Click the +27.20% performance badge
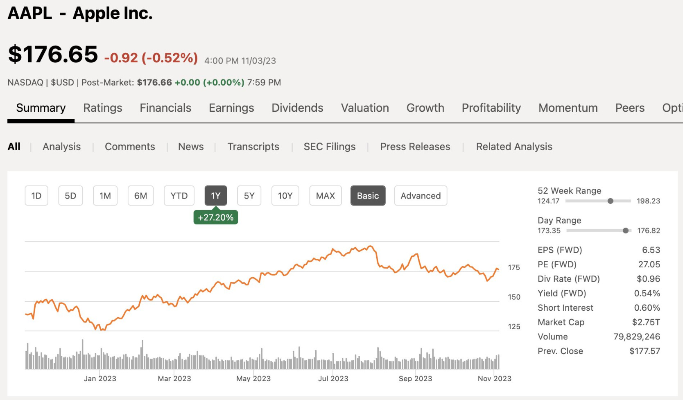The height and width of the screenshot is (400, 683). pyautogui.click(x=216, y=217)
